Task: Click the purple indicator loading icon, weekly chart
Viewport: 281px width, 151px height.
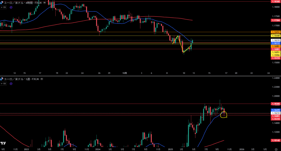Action: point(11,83)
